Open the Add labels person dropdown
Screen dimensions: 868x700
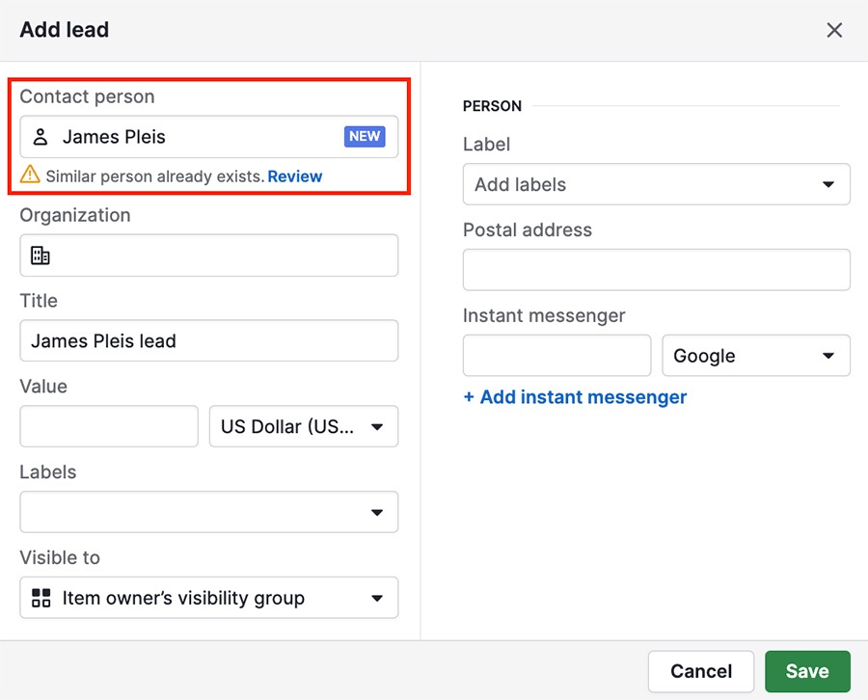click(x=656, y=184)
